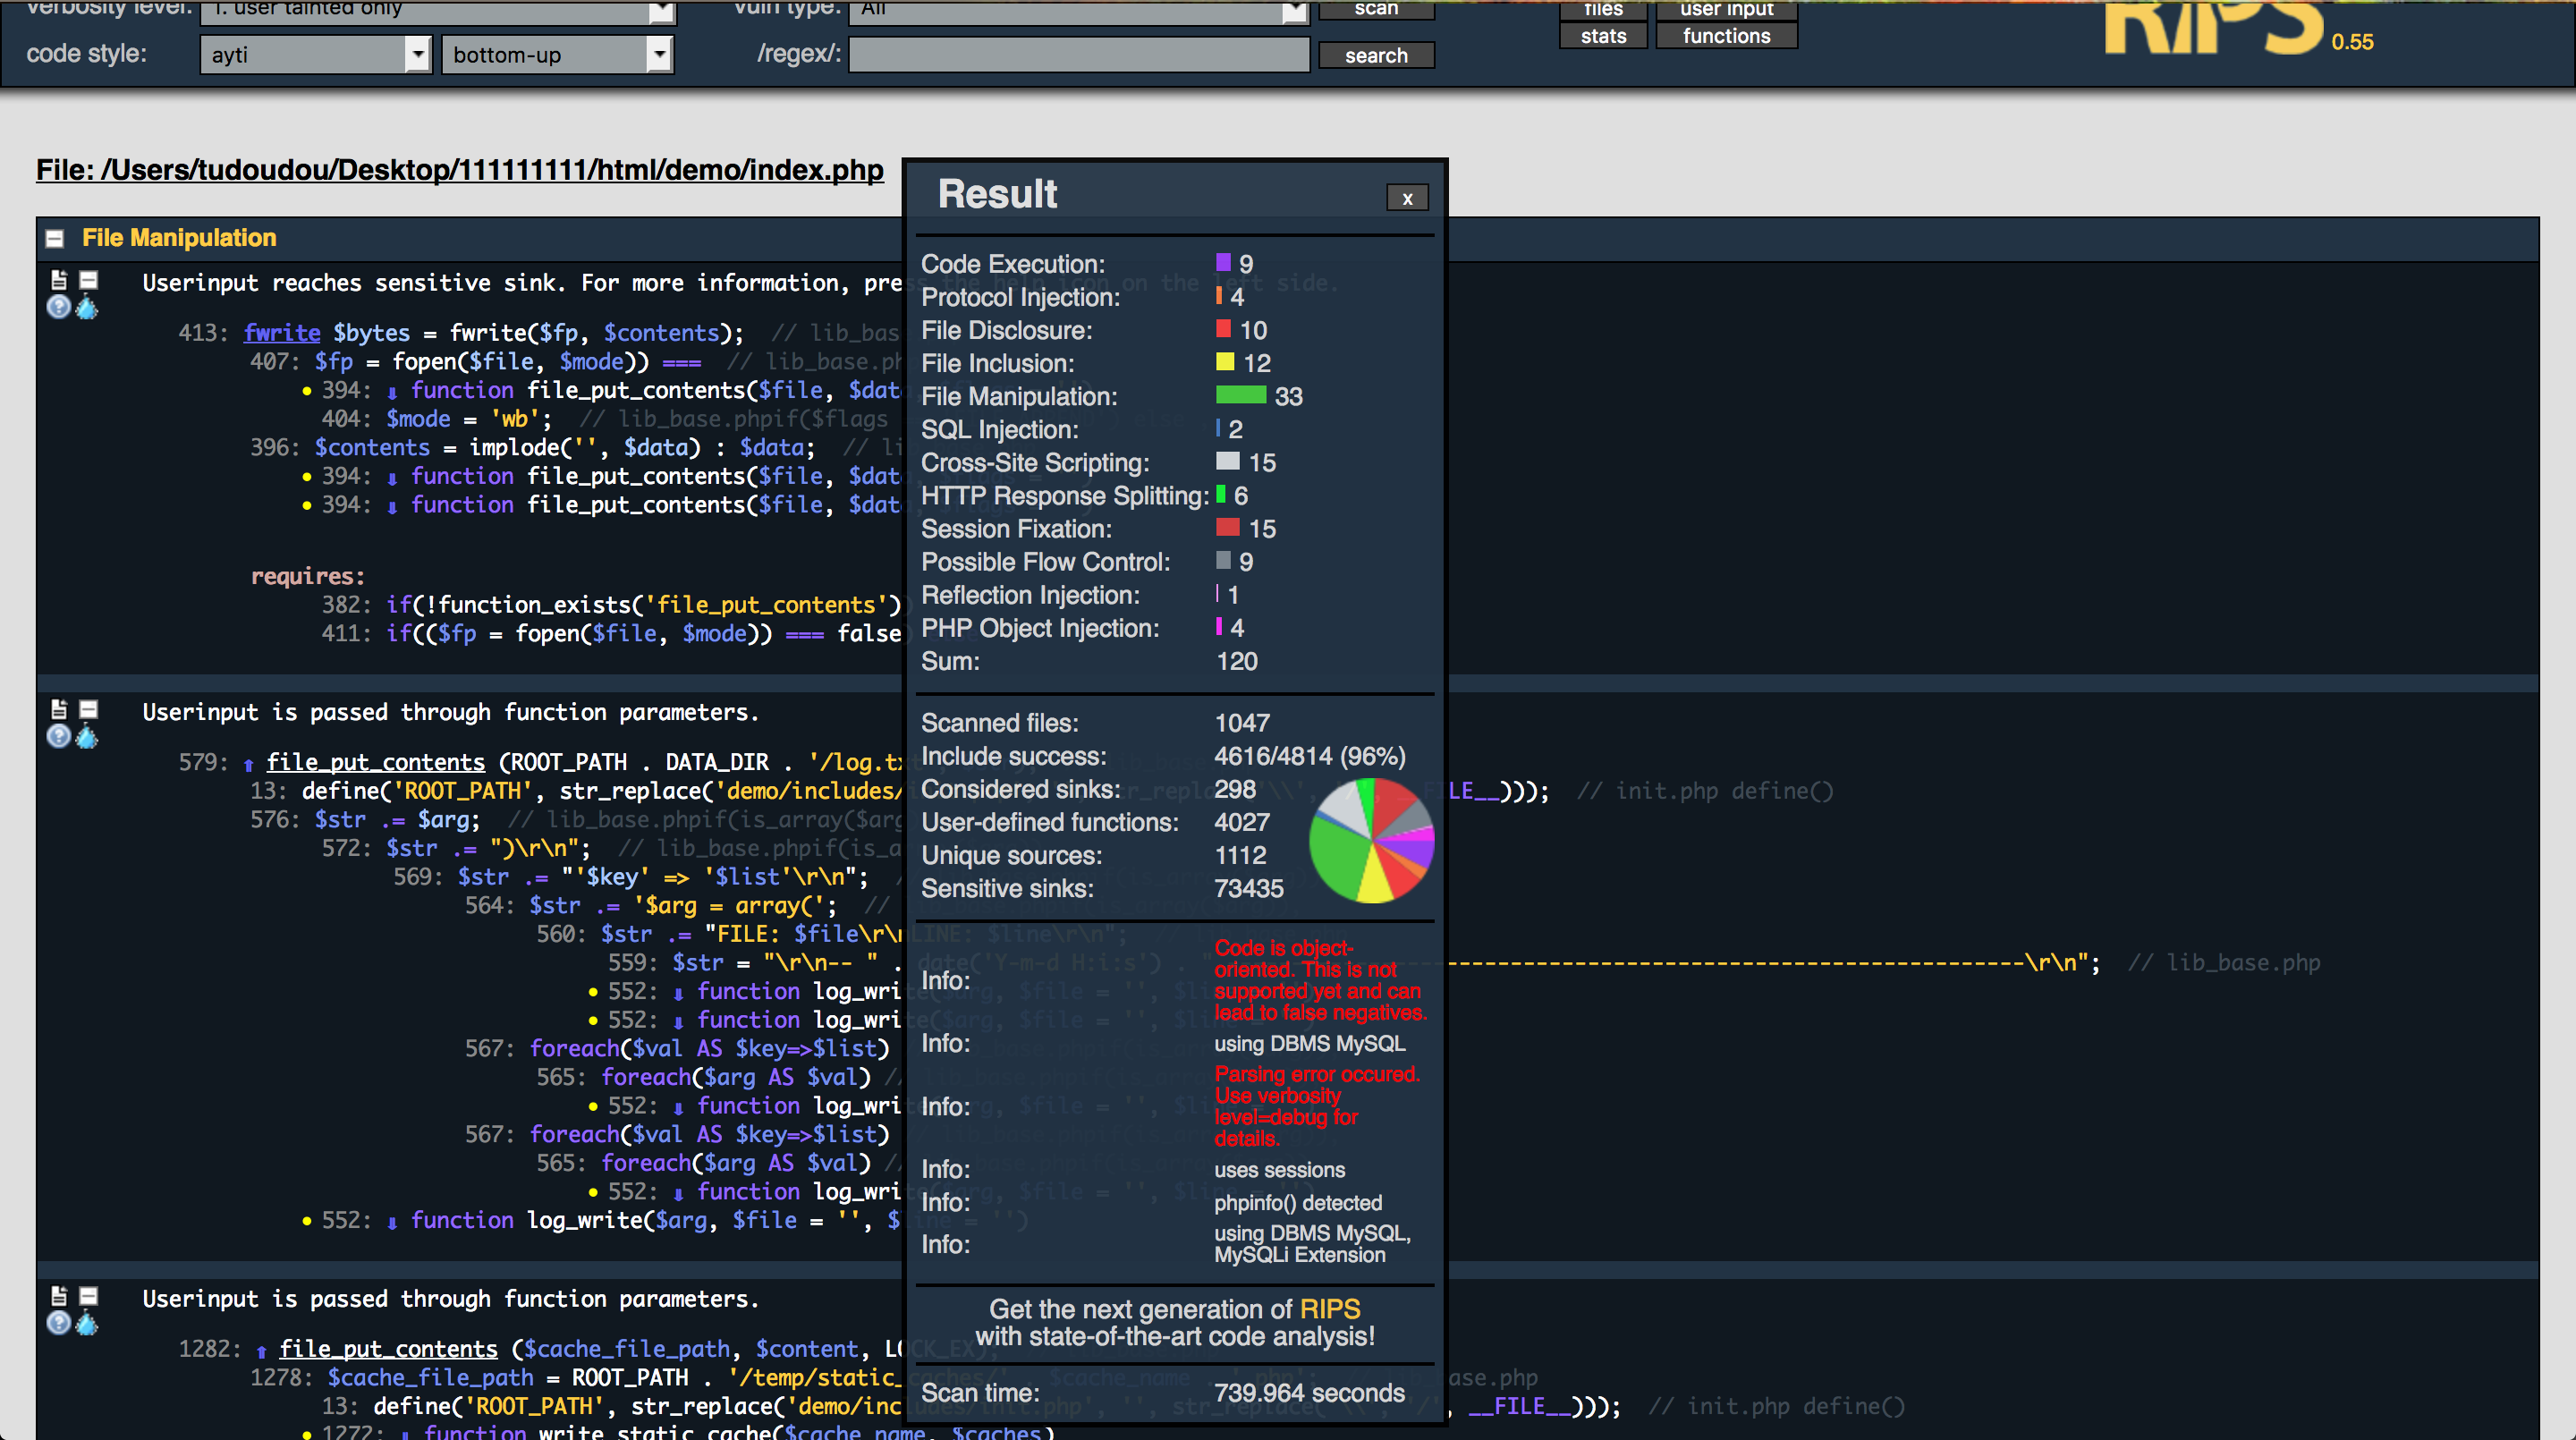Click data leak droplet icon for fwrite finding
This screenshot has height=1440, width=2576.
click(x=88, y=308)
